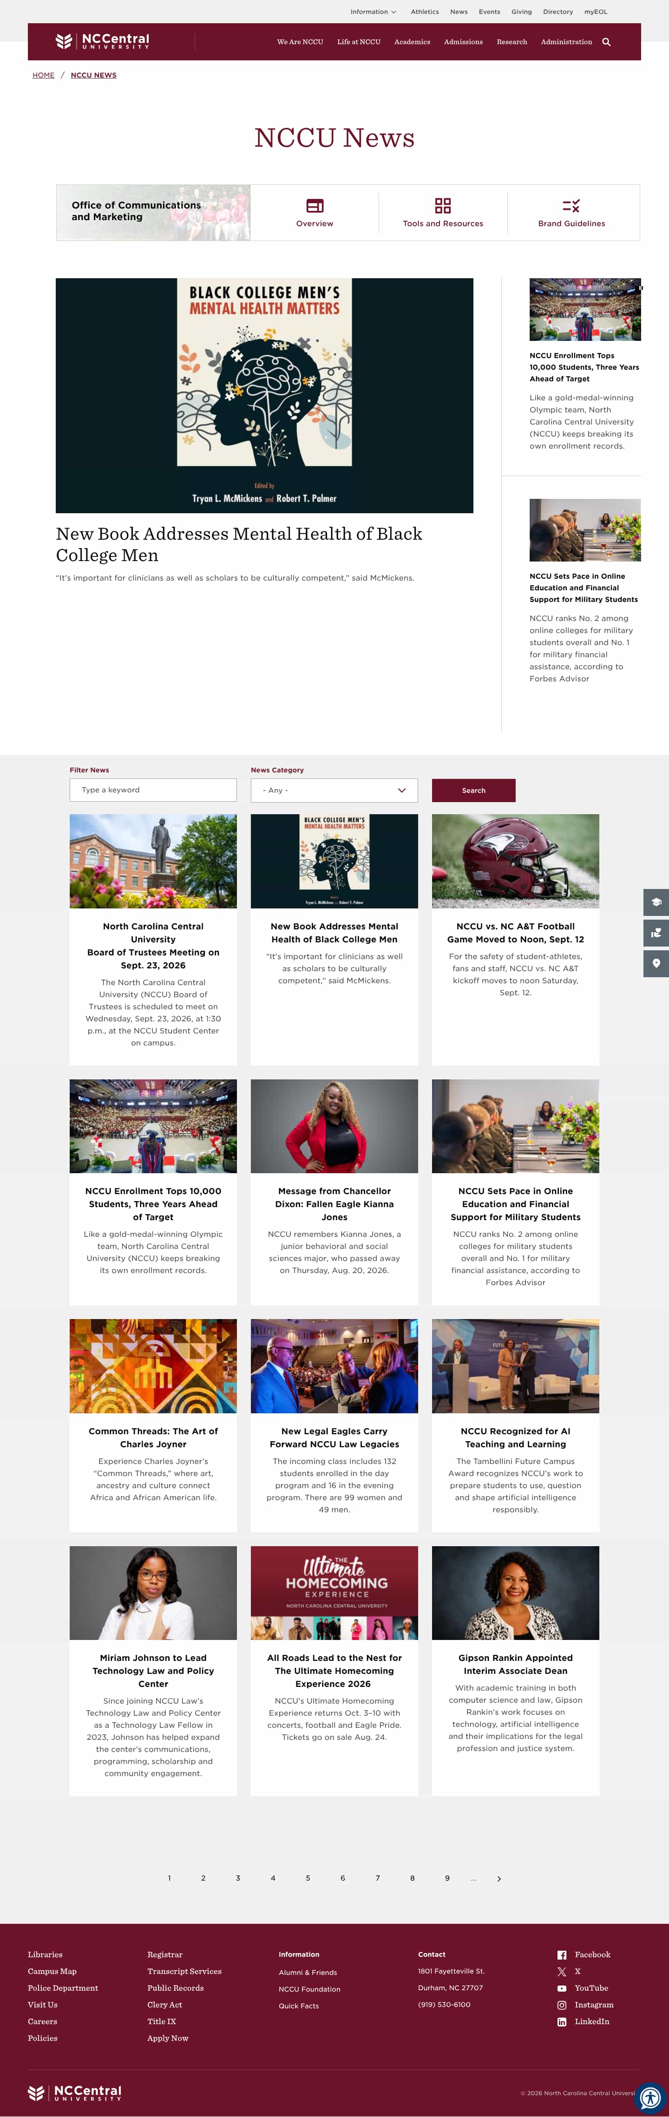Screen dimensions: 669x2117
Task: Open the Instagram social link in the footer
Action: coord(585,2005)
